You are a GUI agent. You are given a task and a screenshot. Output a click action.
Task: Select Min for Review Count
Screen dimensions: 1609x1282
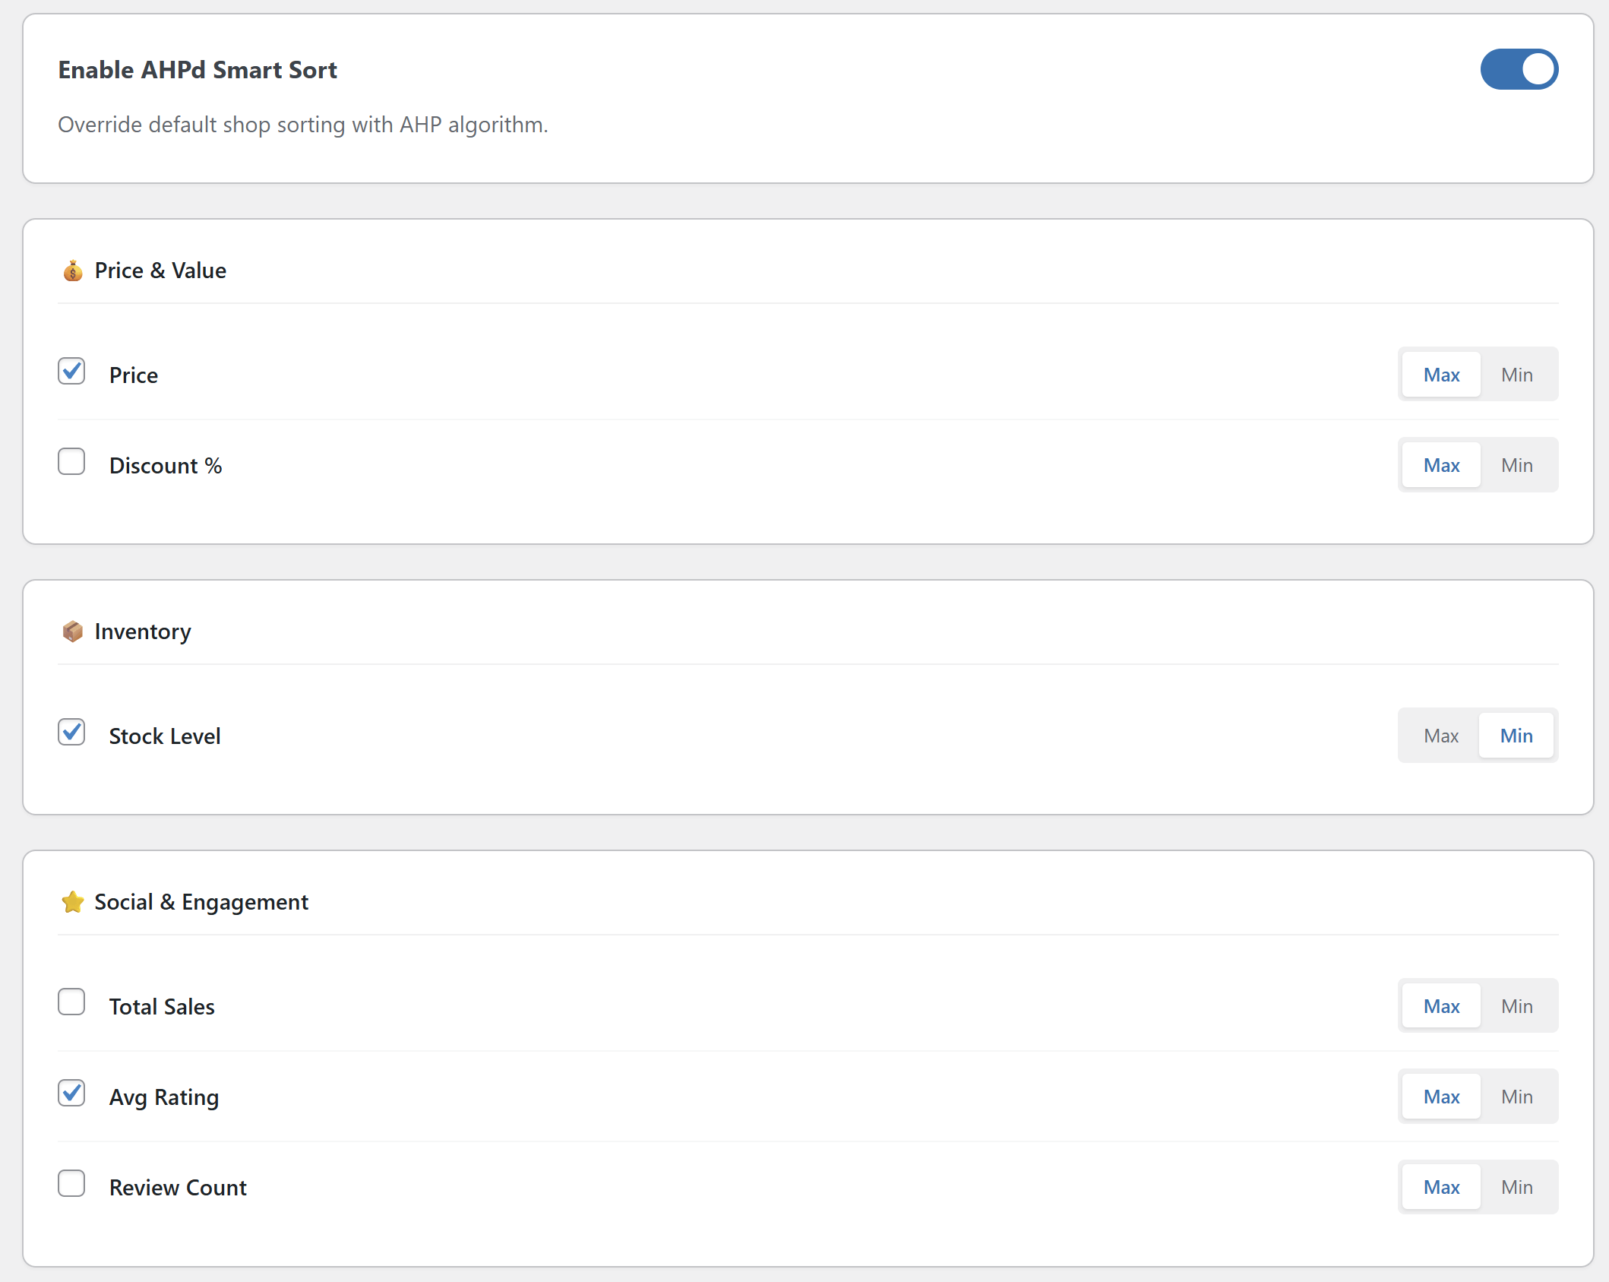(1516, 1186)
